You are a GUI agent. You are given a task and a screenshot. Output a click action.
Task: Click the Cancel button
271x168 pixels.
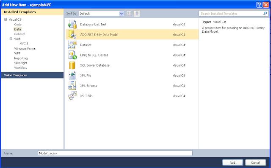[x=255, y=162]
